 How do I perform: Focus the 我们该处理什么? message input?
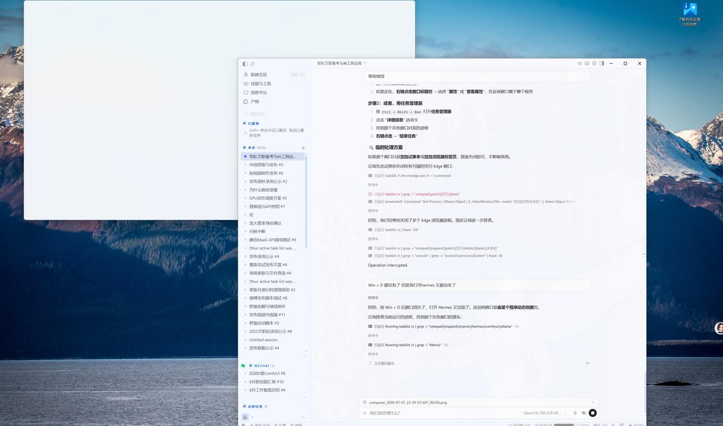[x=443, y=413]
